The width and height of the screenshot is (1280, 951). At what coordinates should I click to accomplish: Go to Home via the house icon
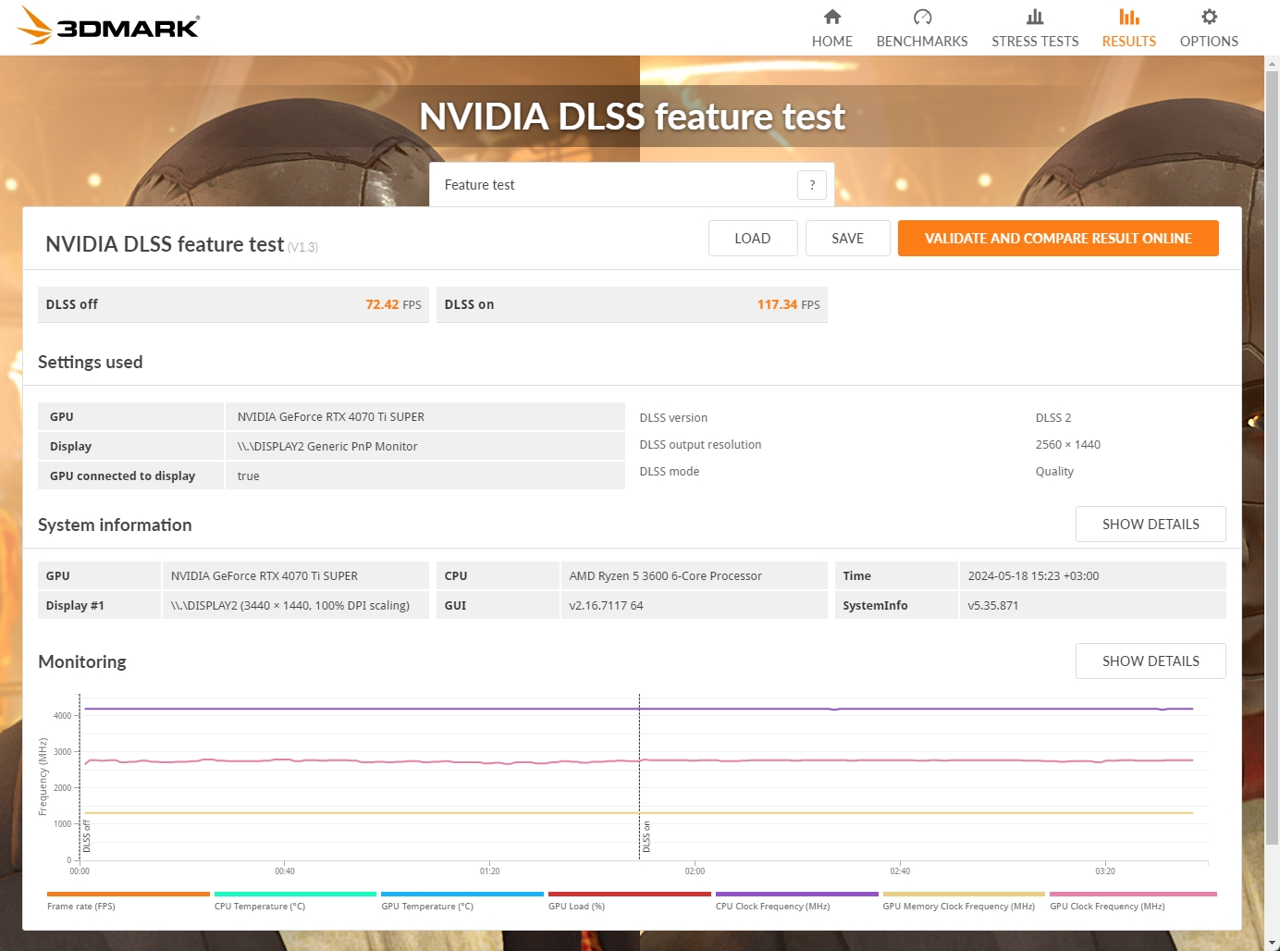832,17
